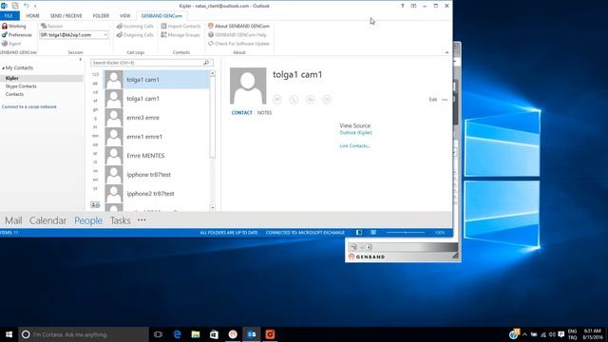
Task: Go to Mail in navigation bar
Action: coord(13,220)
